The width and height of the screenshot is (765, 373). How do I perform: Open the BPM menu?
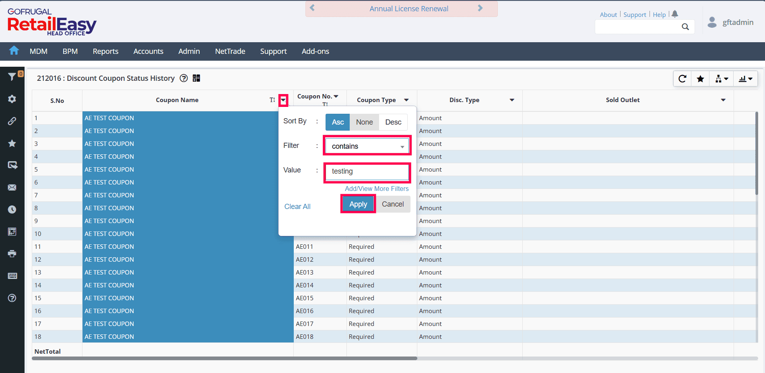[70, 51]
